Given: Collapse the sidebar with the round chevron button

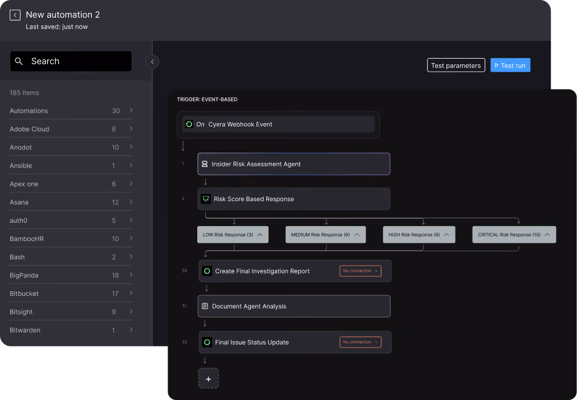Looking at the screenshot, I should click(152, 62).
